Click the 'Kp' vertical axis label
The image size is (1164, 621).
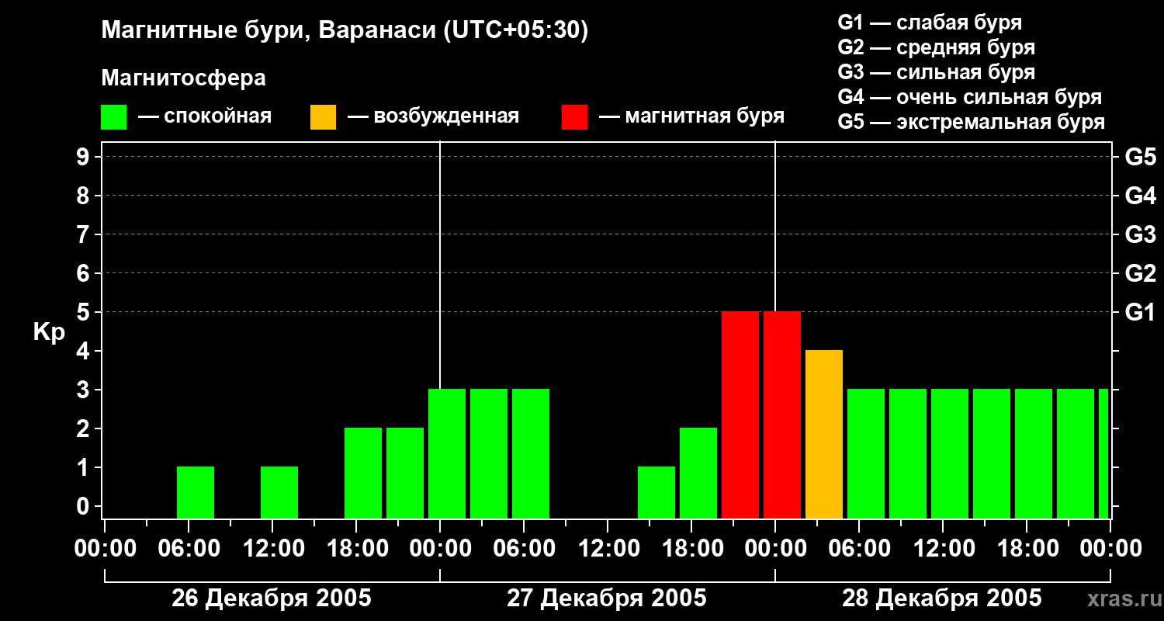48,332
